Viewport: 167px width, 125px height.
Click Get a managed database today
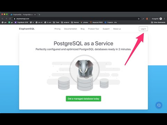83,99
